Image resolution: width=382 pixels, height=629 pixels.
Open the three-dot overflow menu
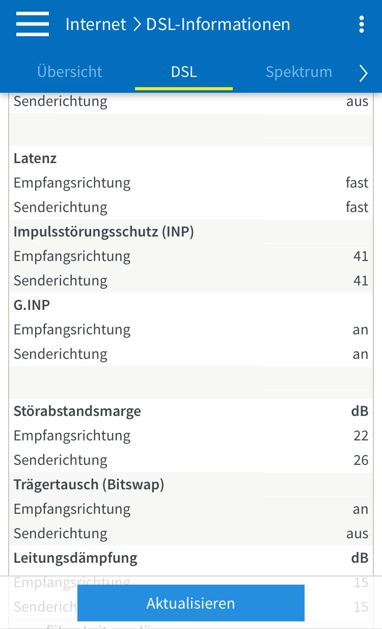tap(361, 24)
